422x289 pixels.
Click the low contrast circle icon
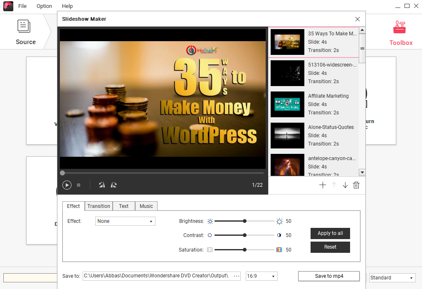coord(210,235)
